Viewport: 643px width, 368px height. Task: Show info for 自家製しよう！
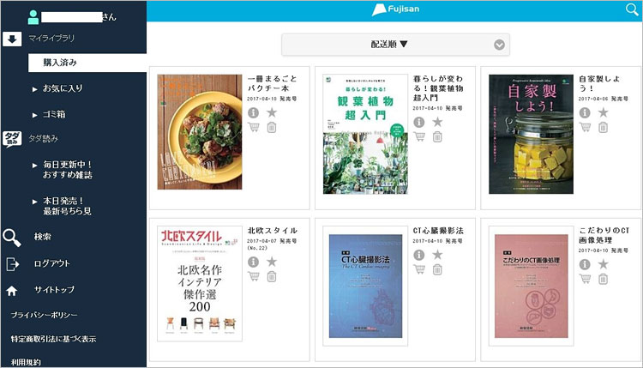[585, 112]
